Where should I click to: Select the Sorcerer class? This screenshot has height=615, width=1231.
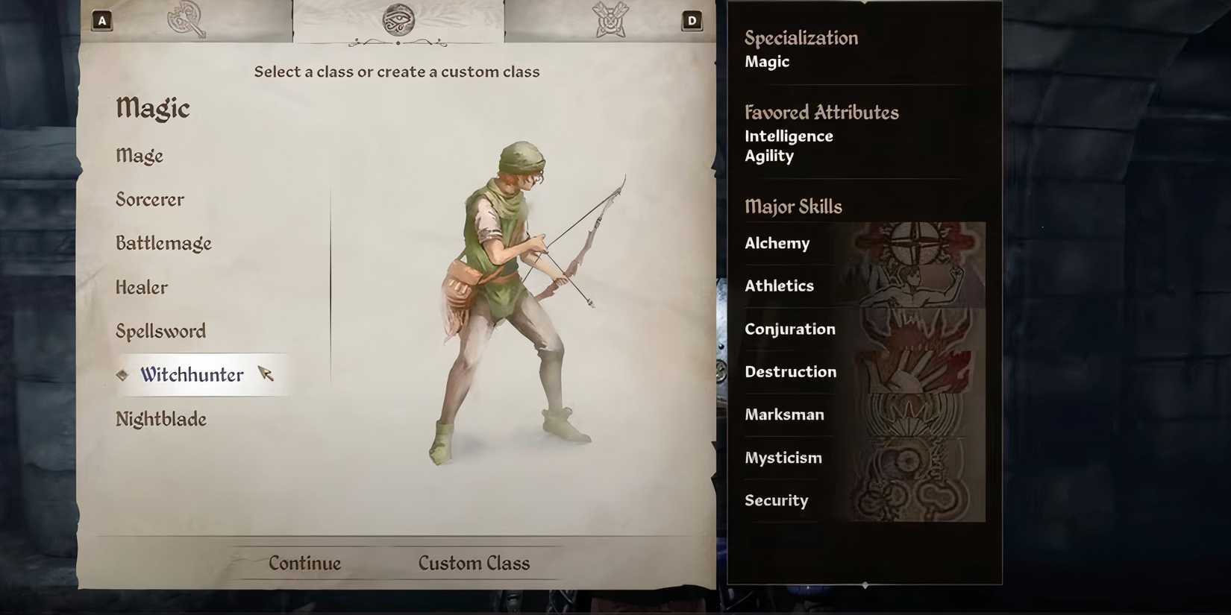150,200
